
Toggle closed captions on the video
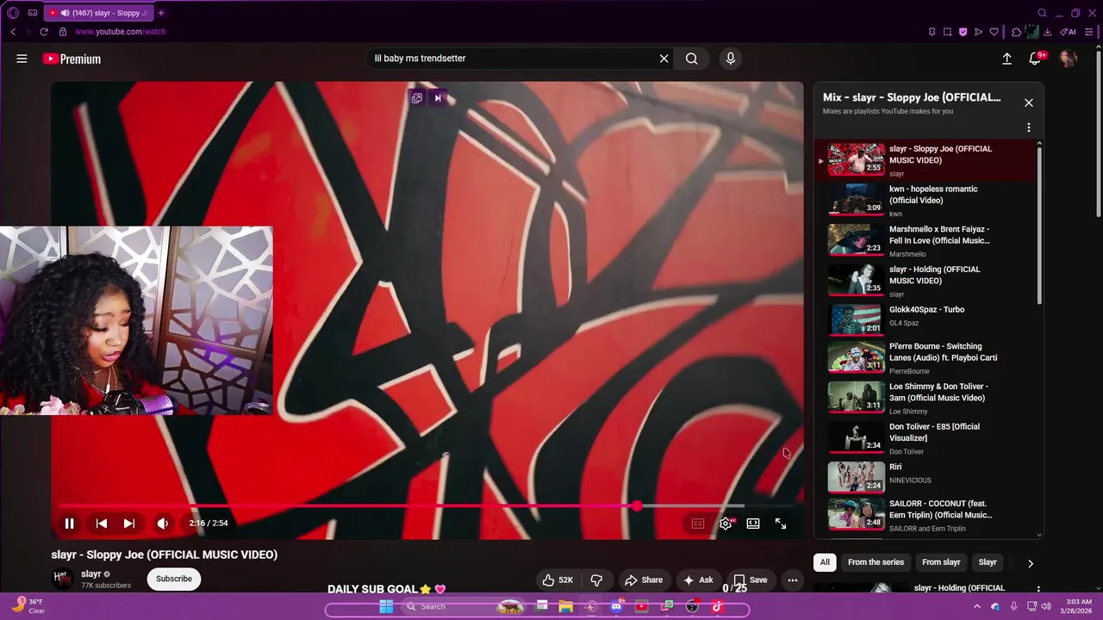[x=698, y=524]
